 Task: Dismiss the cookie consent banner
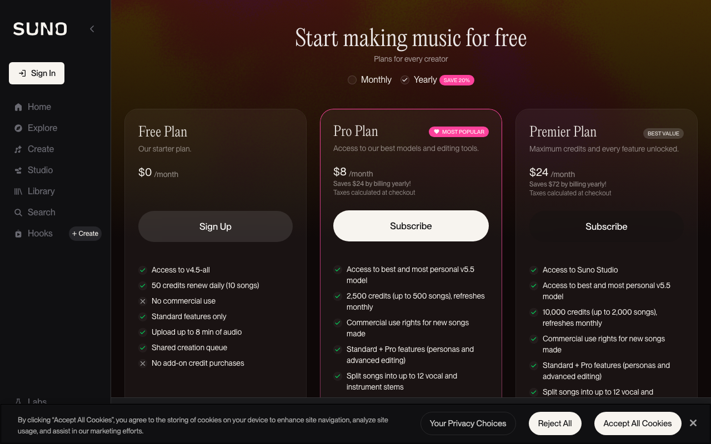(693, 423)
